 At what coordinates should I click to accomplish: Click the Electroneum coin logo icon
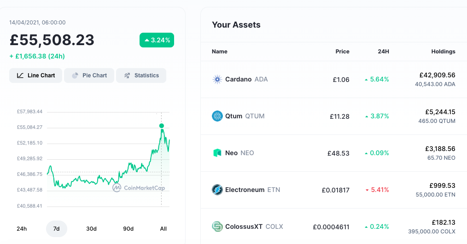coord(217,190)
